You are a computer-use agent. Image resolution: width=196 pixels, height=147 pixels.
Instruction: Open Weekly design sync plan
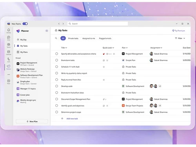(x=32, y=101)
